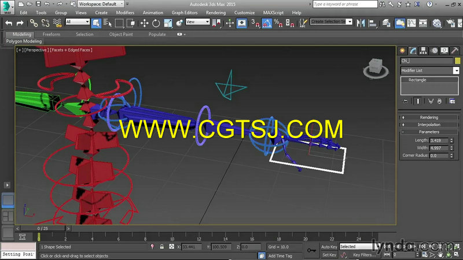Open the MAXScript menu
Screen dimensions: 463x260
[x=273, y=13]
